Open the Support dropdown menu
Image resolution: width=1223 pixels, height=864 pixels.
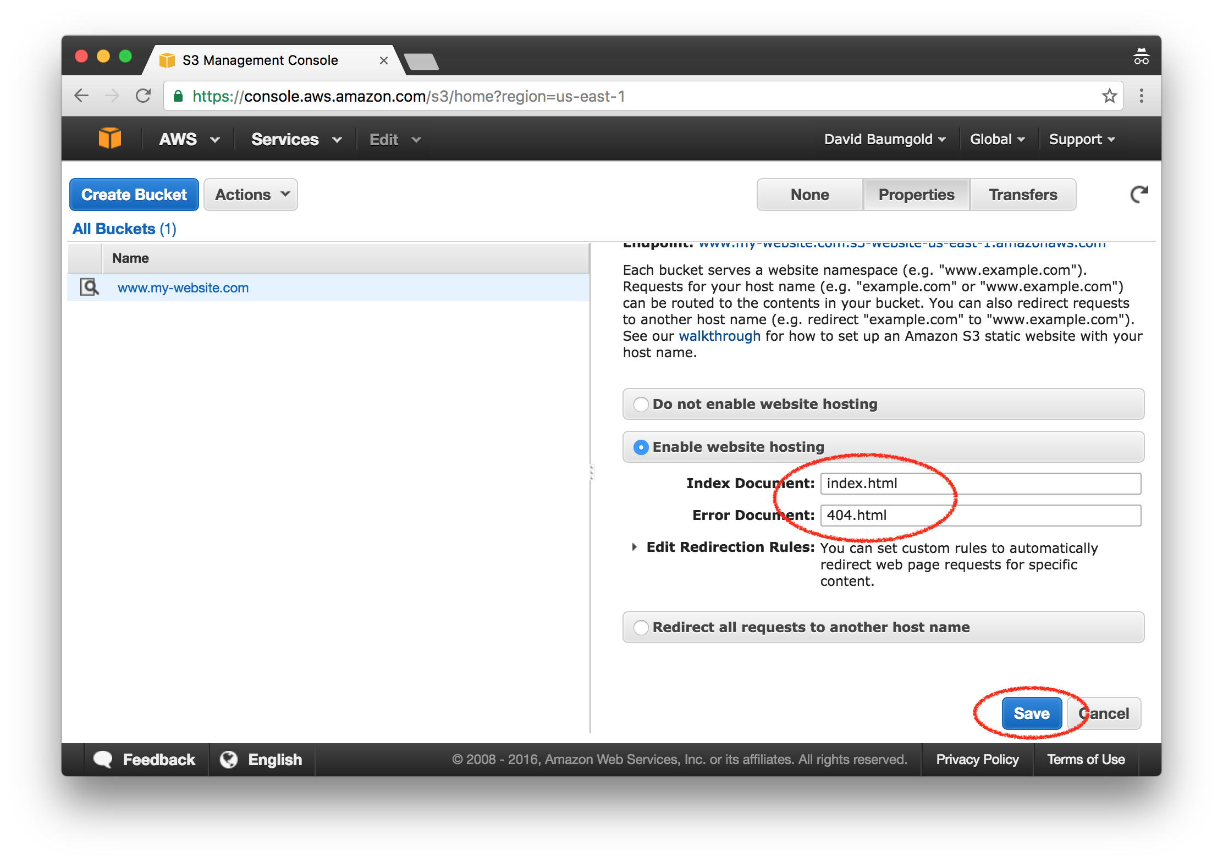(1082, 139)
